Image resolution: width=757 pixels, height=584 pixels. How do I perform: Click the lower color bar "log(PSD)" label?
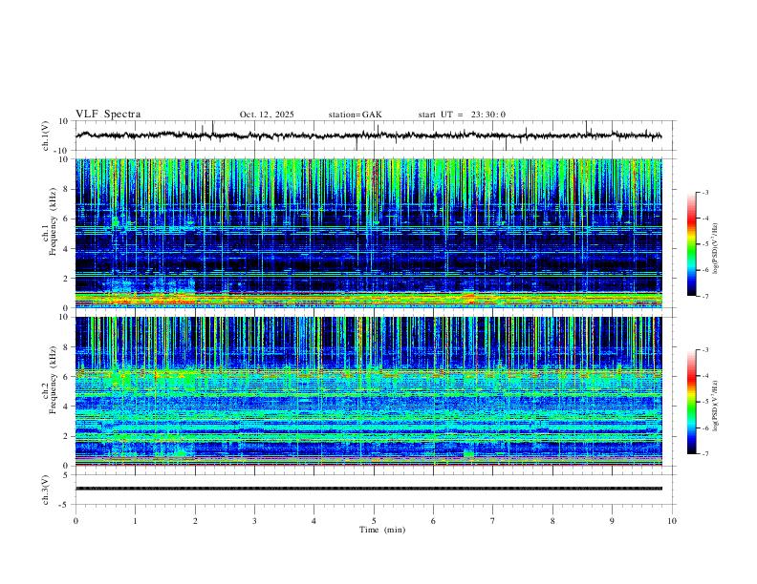pyautogui.click(x=716, y=406)
